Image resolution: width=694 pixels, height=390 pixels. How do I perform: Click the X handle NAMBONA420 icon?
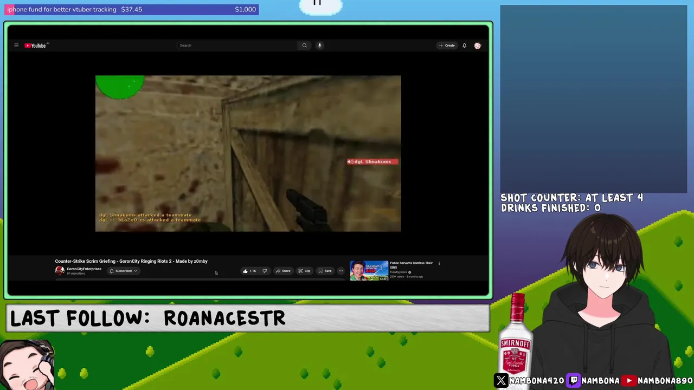point(501,381)
